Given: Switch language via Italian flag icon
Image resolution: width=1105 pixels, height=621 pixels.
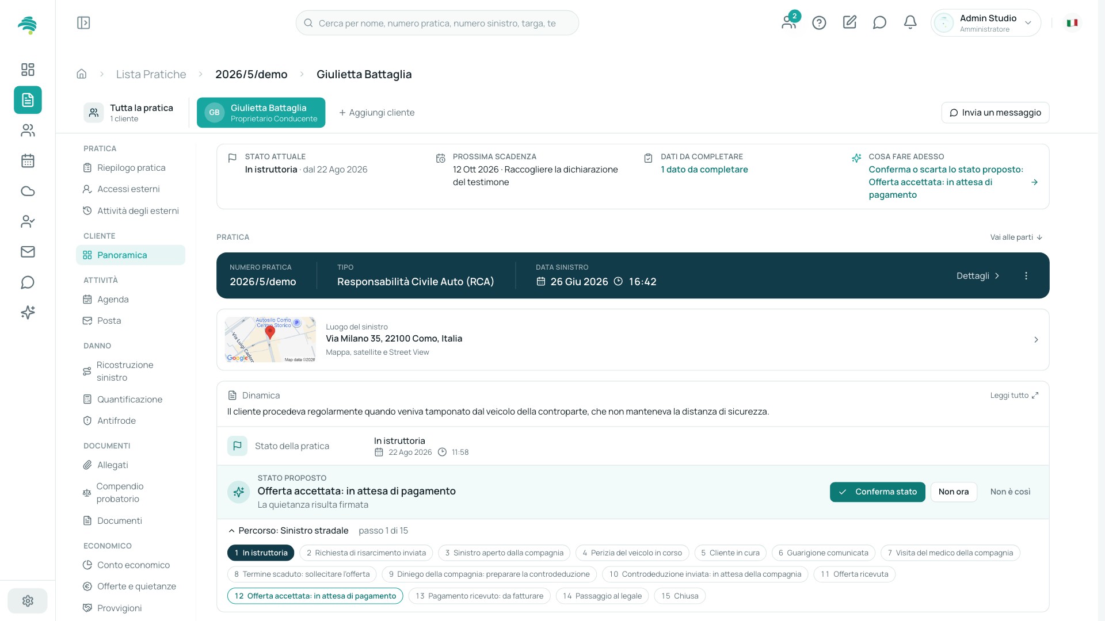Looking at the screenshot, I should point(1072,23).
